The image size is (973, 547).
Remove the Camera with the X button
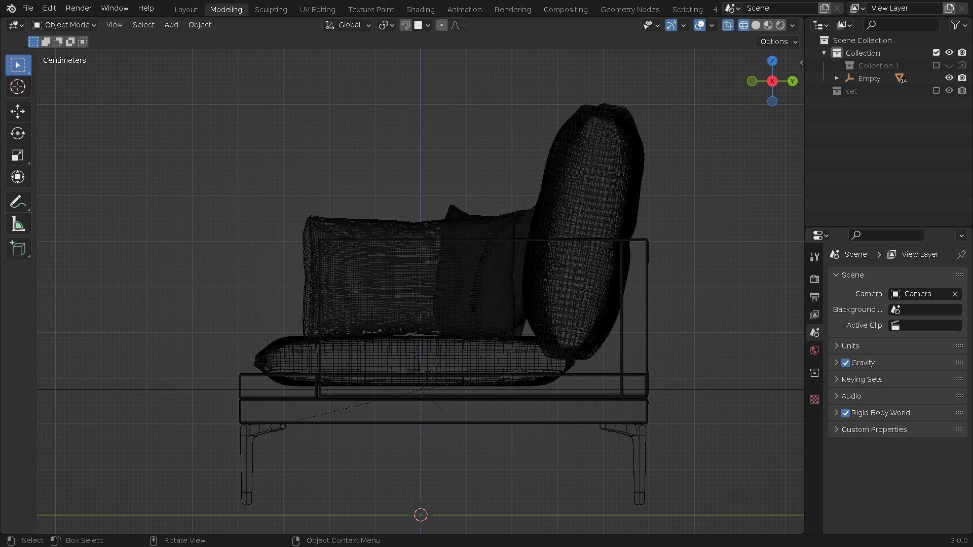pos(955,294)
